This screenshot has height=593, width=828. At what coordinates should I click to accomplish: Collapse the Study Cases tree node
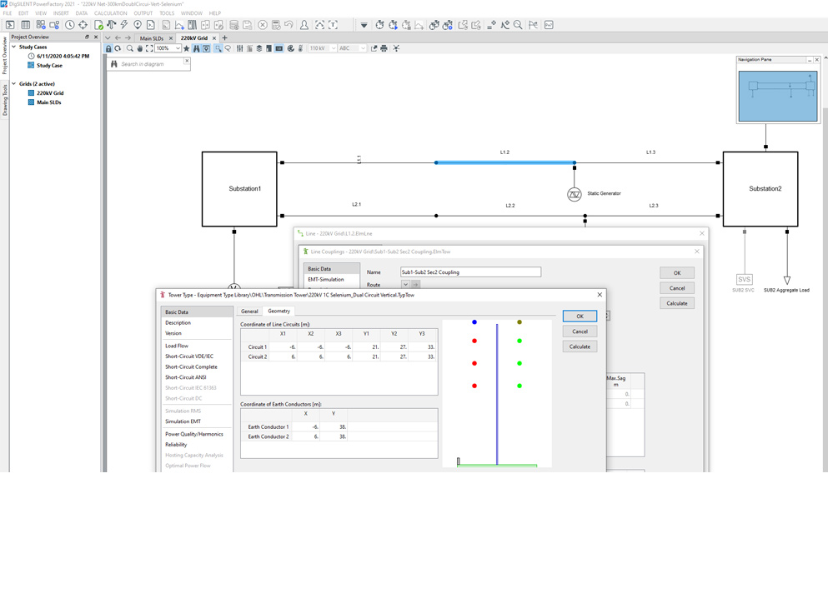point(14,47)
